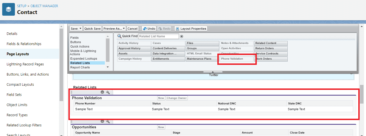This screenshot has width=366, height=136.
Task: Collapse the palette using the bottom handle
Action: [213, 72]
